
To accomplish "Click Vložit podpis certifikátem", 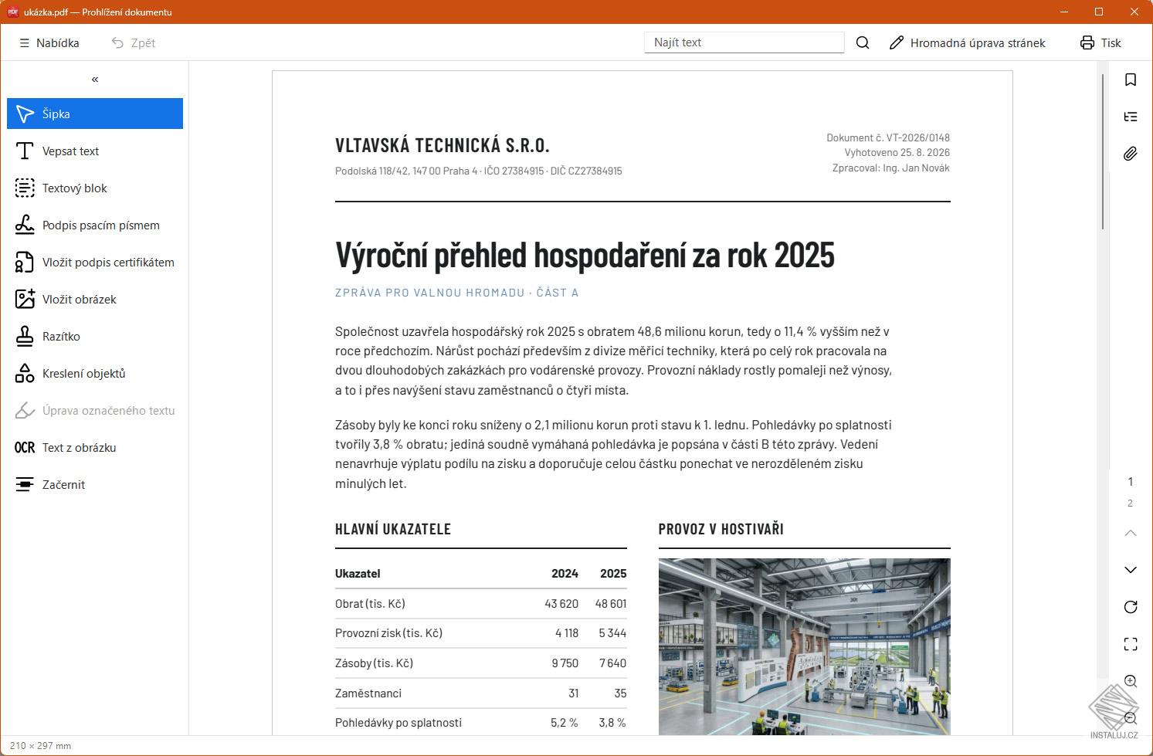I will point(95,262).
